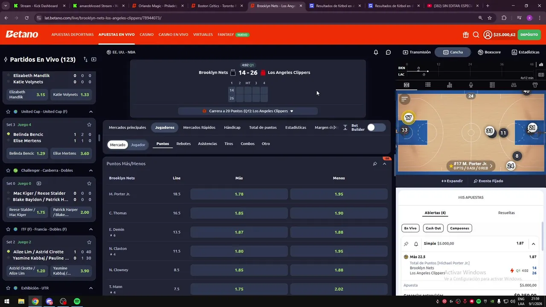
Task: Toggle the Bet Builder switch
Action: click(x=376, y=127)
